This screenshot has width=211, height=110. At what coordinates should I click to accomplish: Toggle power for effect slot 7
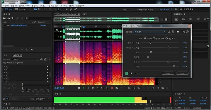pyautogui.click(x=7, y=67)
